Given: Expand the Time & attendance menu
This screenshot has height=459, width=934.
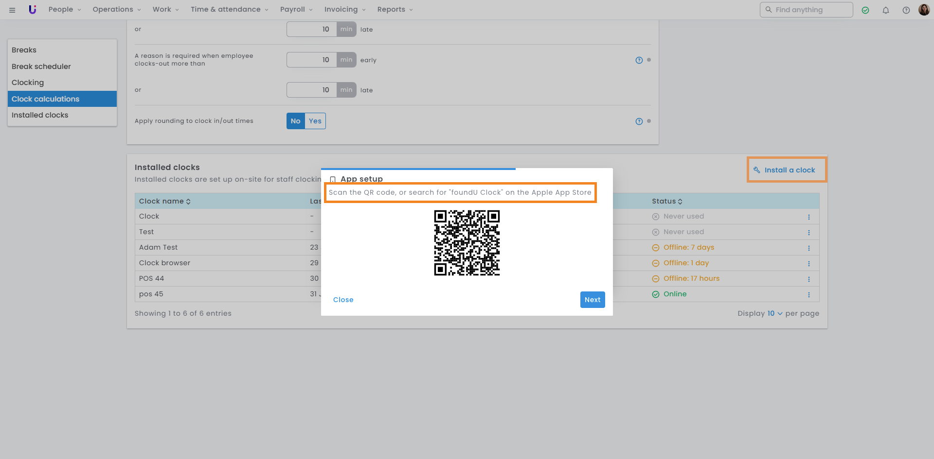Looking at the screenshot, I should (x=230, y=9).
